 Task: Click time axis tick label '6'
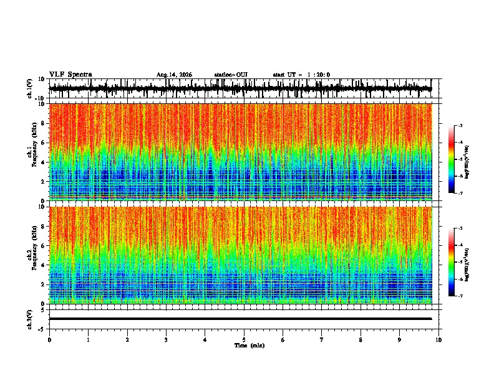(283, 340)
